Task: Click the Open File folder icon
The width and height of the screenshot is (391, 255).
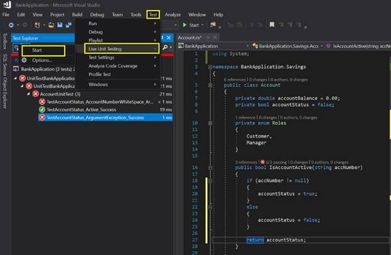Action: tap(51, 25)
